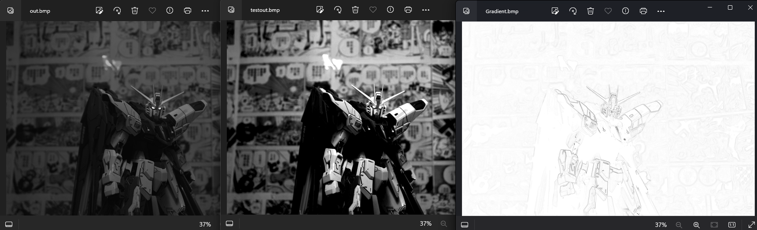The image size is (757, 230).
Task: Favorite Gradient.bmp using the heart icon
Action: (x=608, y=11)
